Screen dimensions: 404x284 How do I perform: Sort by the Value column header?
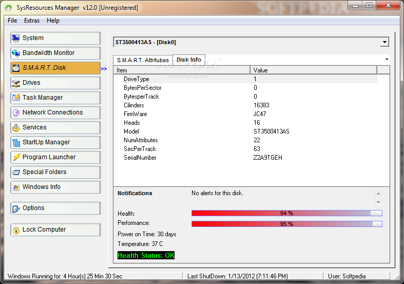[314, 70]
